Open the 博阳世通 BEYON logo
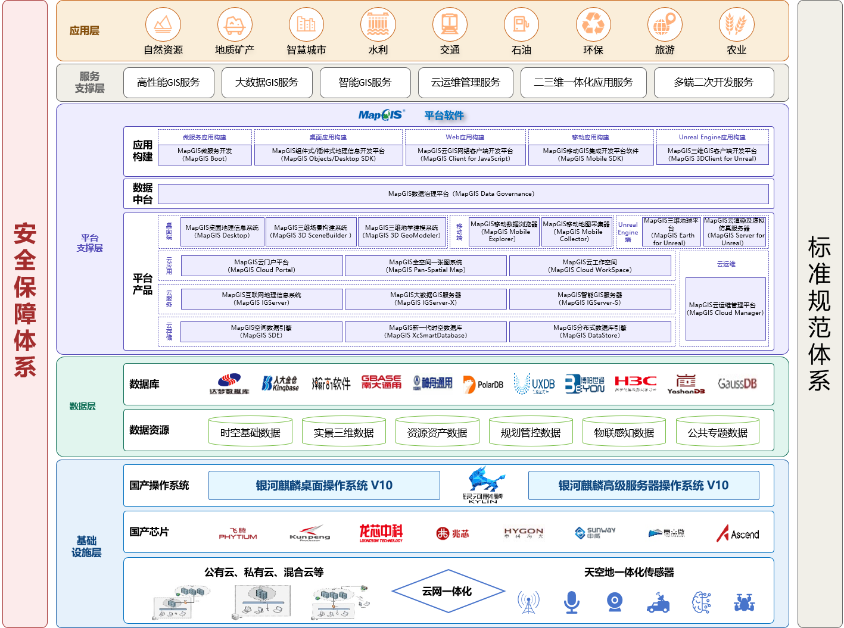This screenshot has width=844, height=628. (x=585, y=384)
